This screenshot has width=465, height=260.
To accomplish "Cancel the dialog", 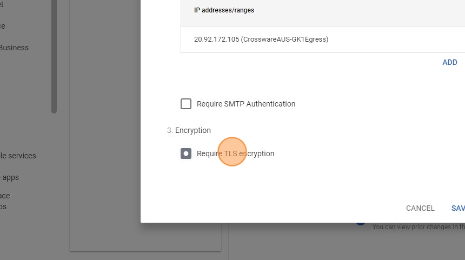I will 420,208.
